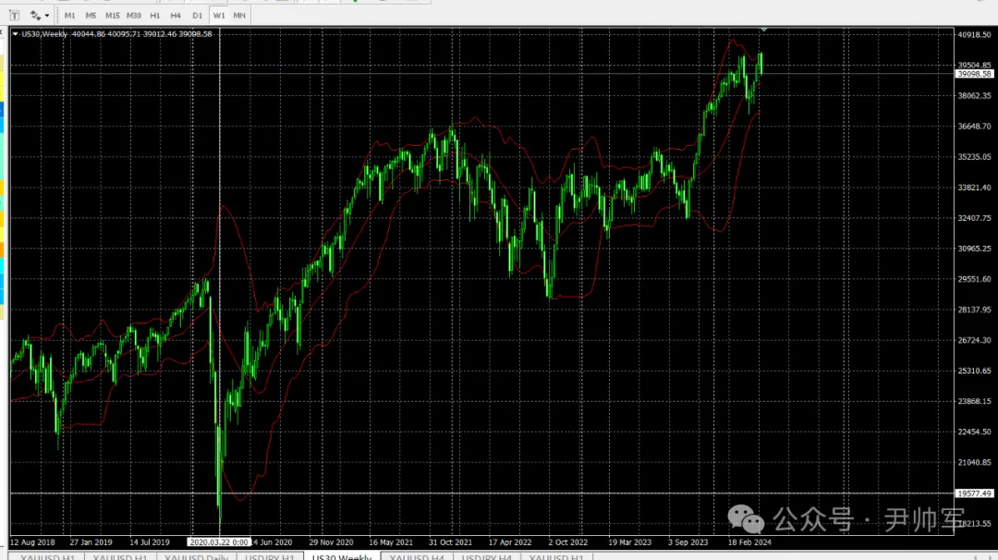Switch chart to M5 timeframe

coord(91,16)
